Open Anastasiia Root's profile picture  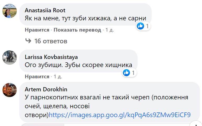[10, 10]
